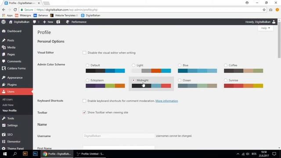The height and width of the screenshot is (158, 281).
Task: Select the Coffee color scheme radio
Action: point(226,65)
